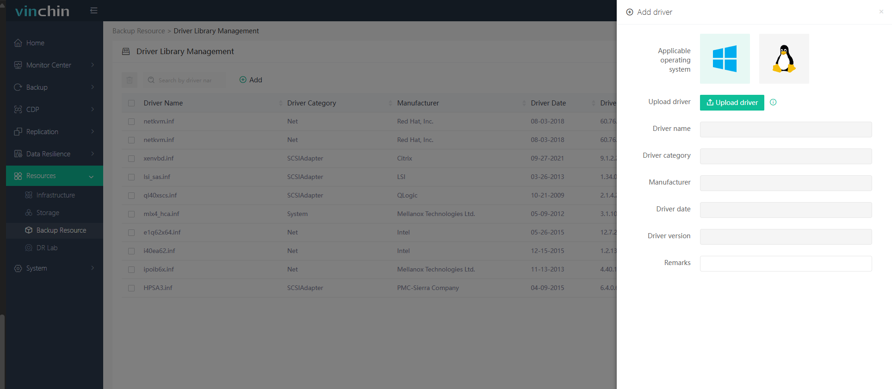Sort table by Driver Date column

593,103
